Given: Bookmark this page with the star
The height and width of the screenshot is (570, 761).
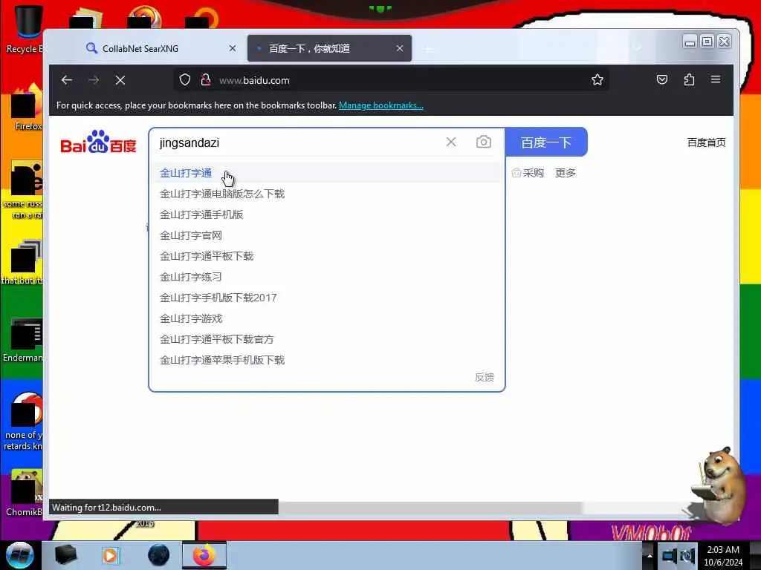Looking at the screenshot, I should 598,80.
